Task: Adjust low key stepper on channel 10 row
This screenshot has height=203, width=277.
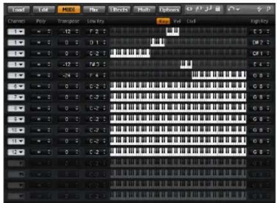Action: (x=104, y=130)
